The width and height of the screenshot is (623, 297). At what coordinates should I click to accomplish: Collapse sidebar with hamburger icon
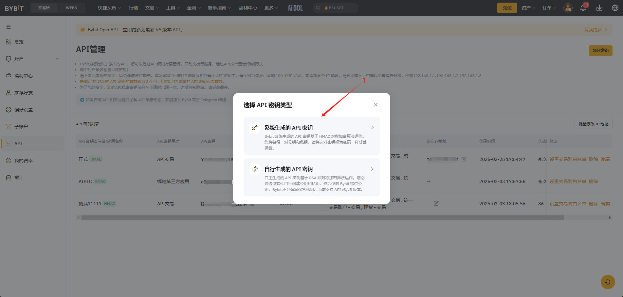pyautogui.click(x=9, y=27)
